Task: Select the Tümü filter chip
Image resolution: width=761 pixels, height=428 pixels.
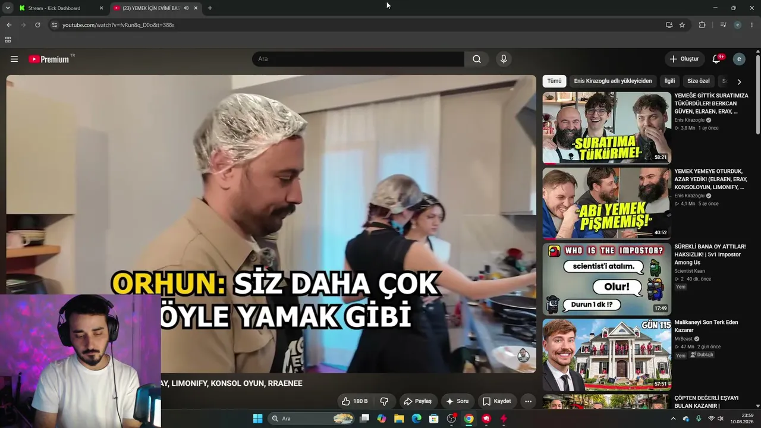Action: pyautogui.click(x=554, y=81)
